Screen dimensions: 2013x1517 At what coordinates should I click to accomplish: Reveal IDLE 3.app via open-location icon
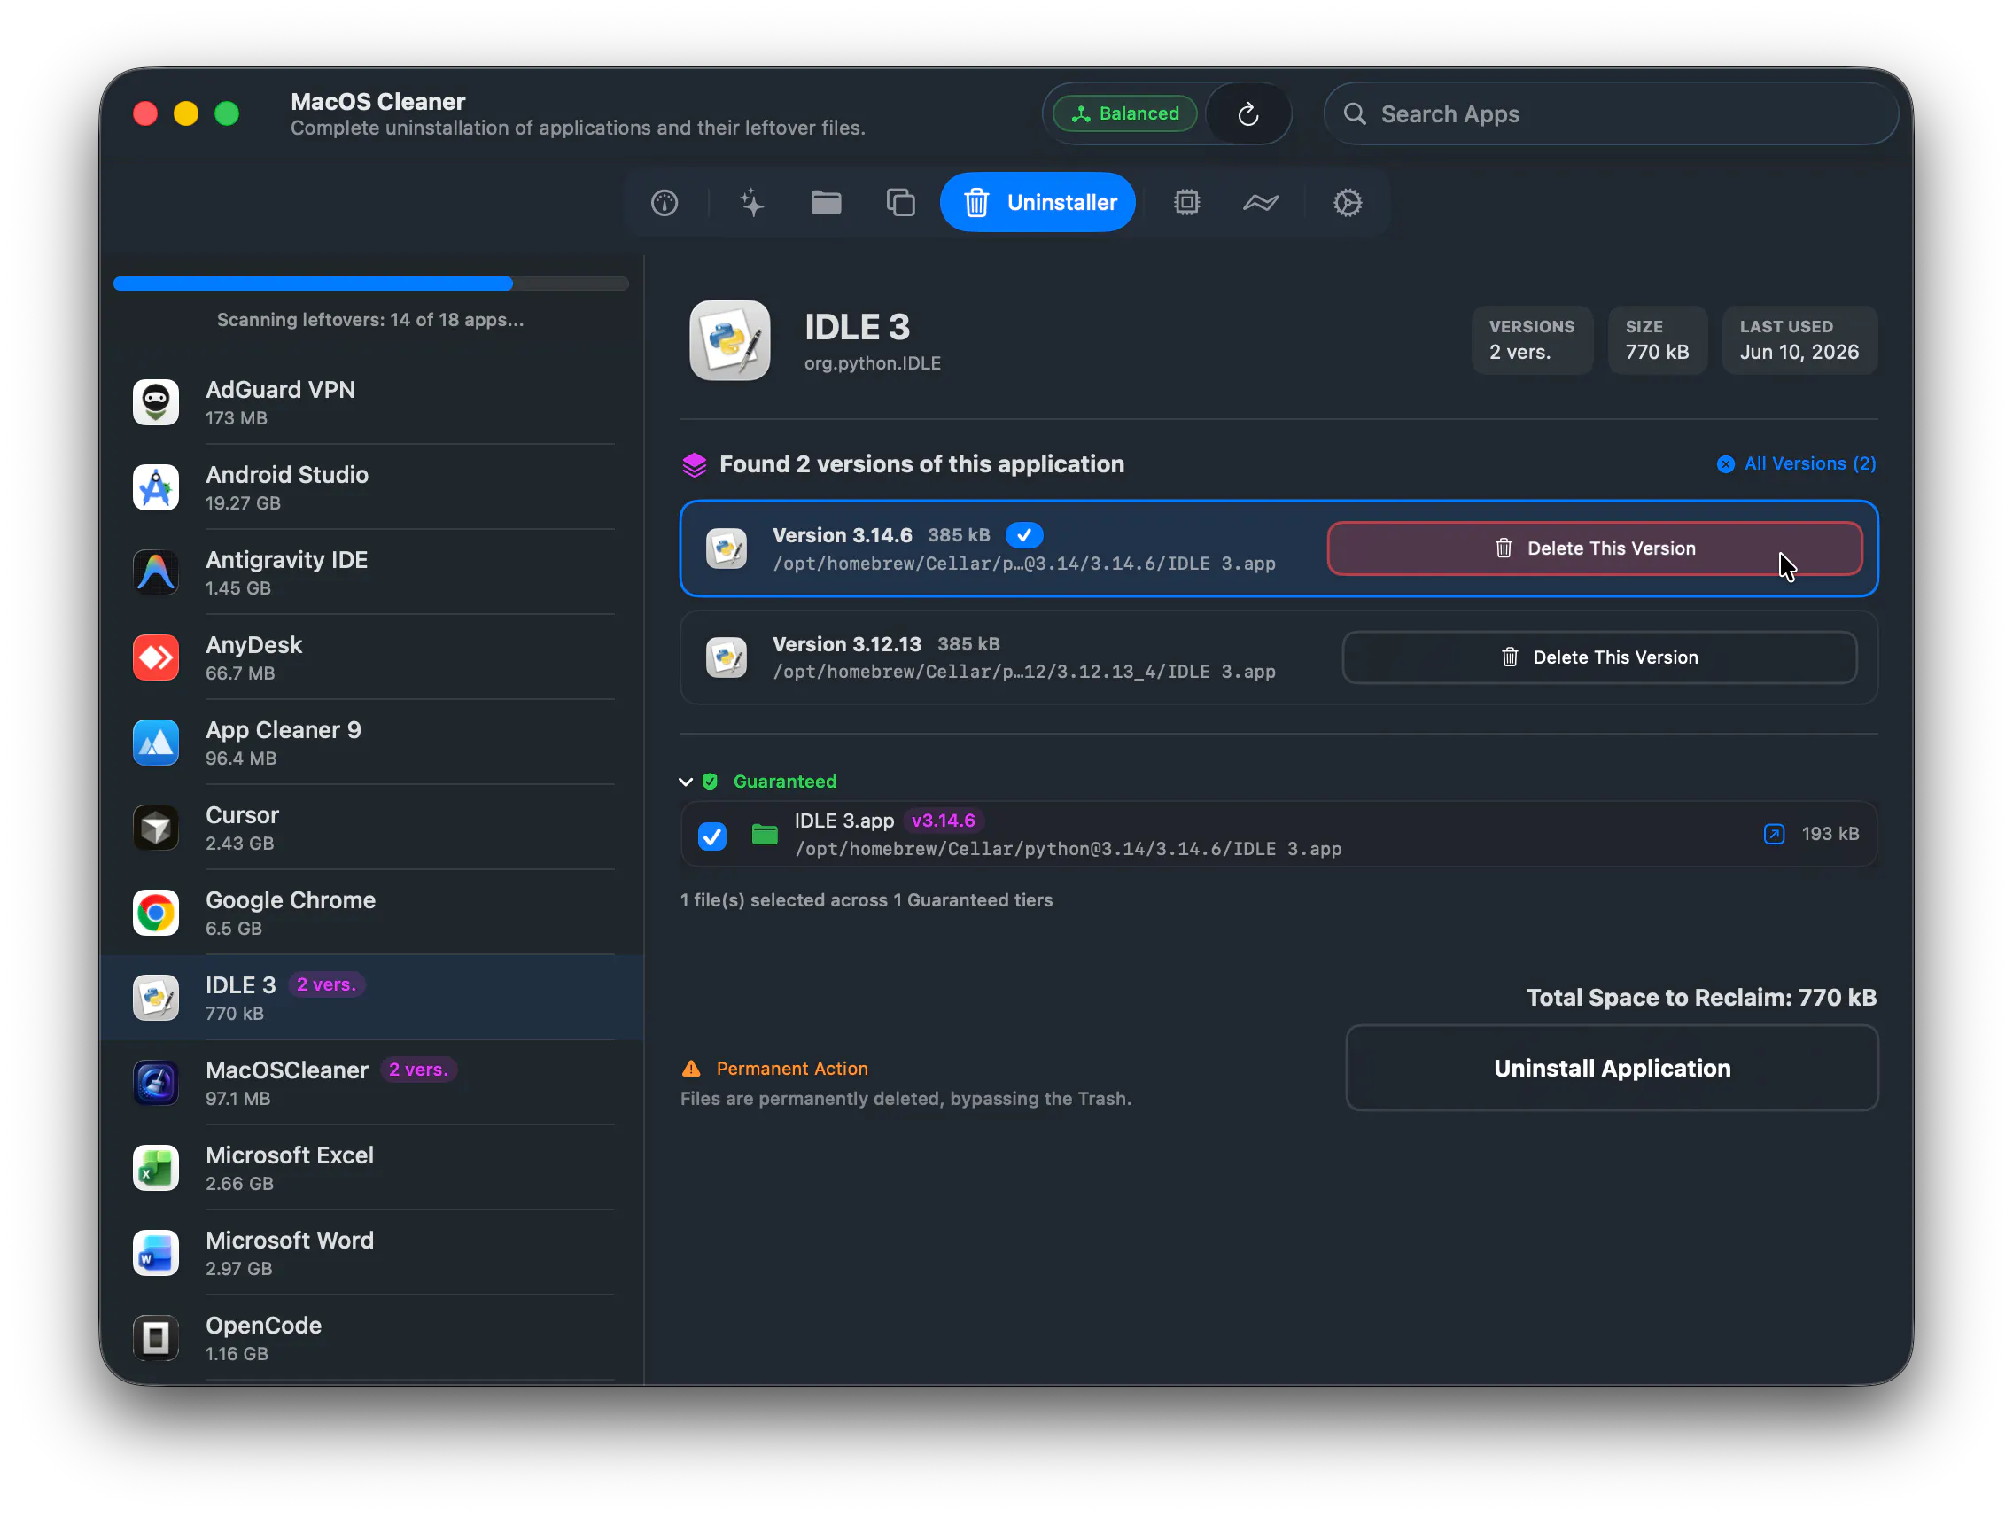(x=1774, y=835)
